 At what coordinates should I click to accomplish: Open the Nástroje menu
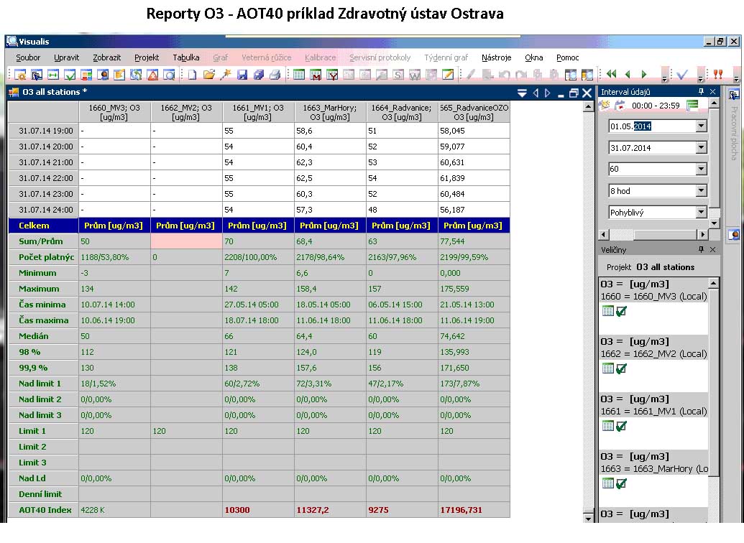[496, 57]
